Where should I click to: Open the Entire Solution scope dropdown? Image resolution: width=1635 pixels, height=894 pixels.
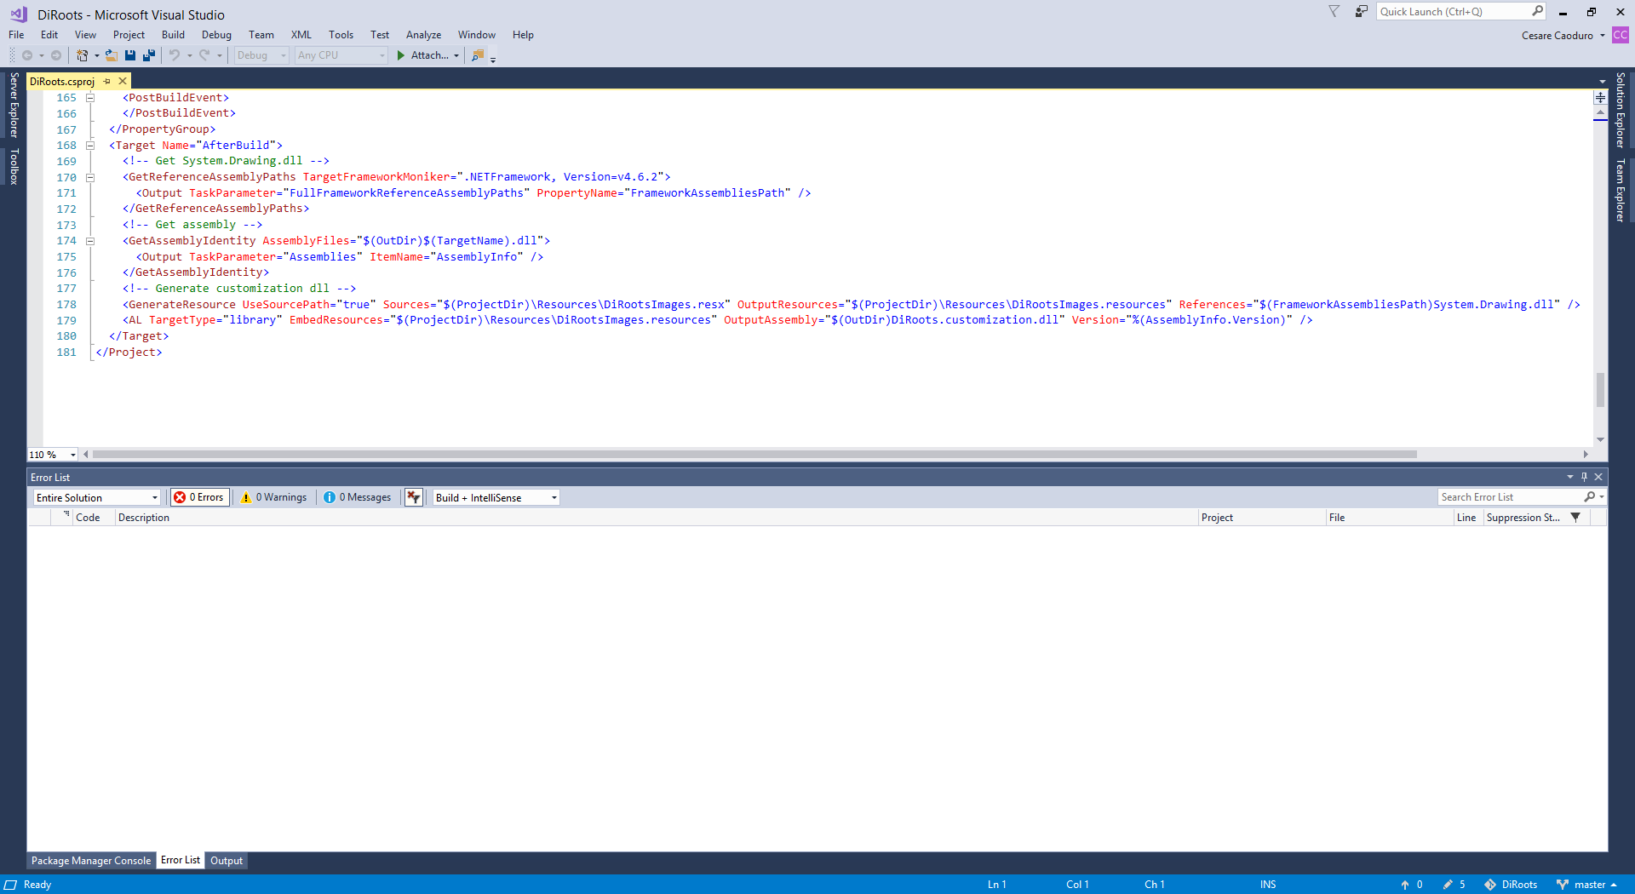pyautogui.click(x=97, y=497)
